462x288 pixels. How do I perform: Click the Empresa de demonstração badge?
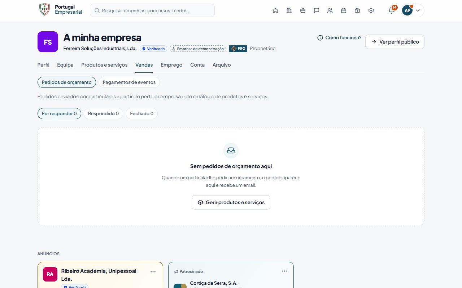tap(198, 49)
